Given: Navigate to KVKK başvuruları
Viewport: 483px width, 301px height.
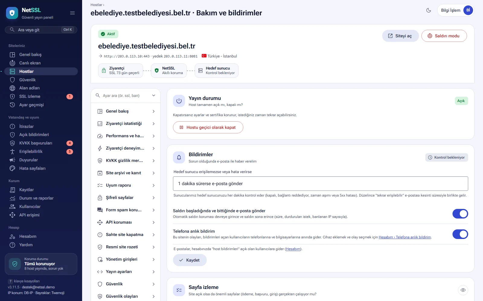Looking at the screenshot, I should (41, 143).
